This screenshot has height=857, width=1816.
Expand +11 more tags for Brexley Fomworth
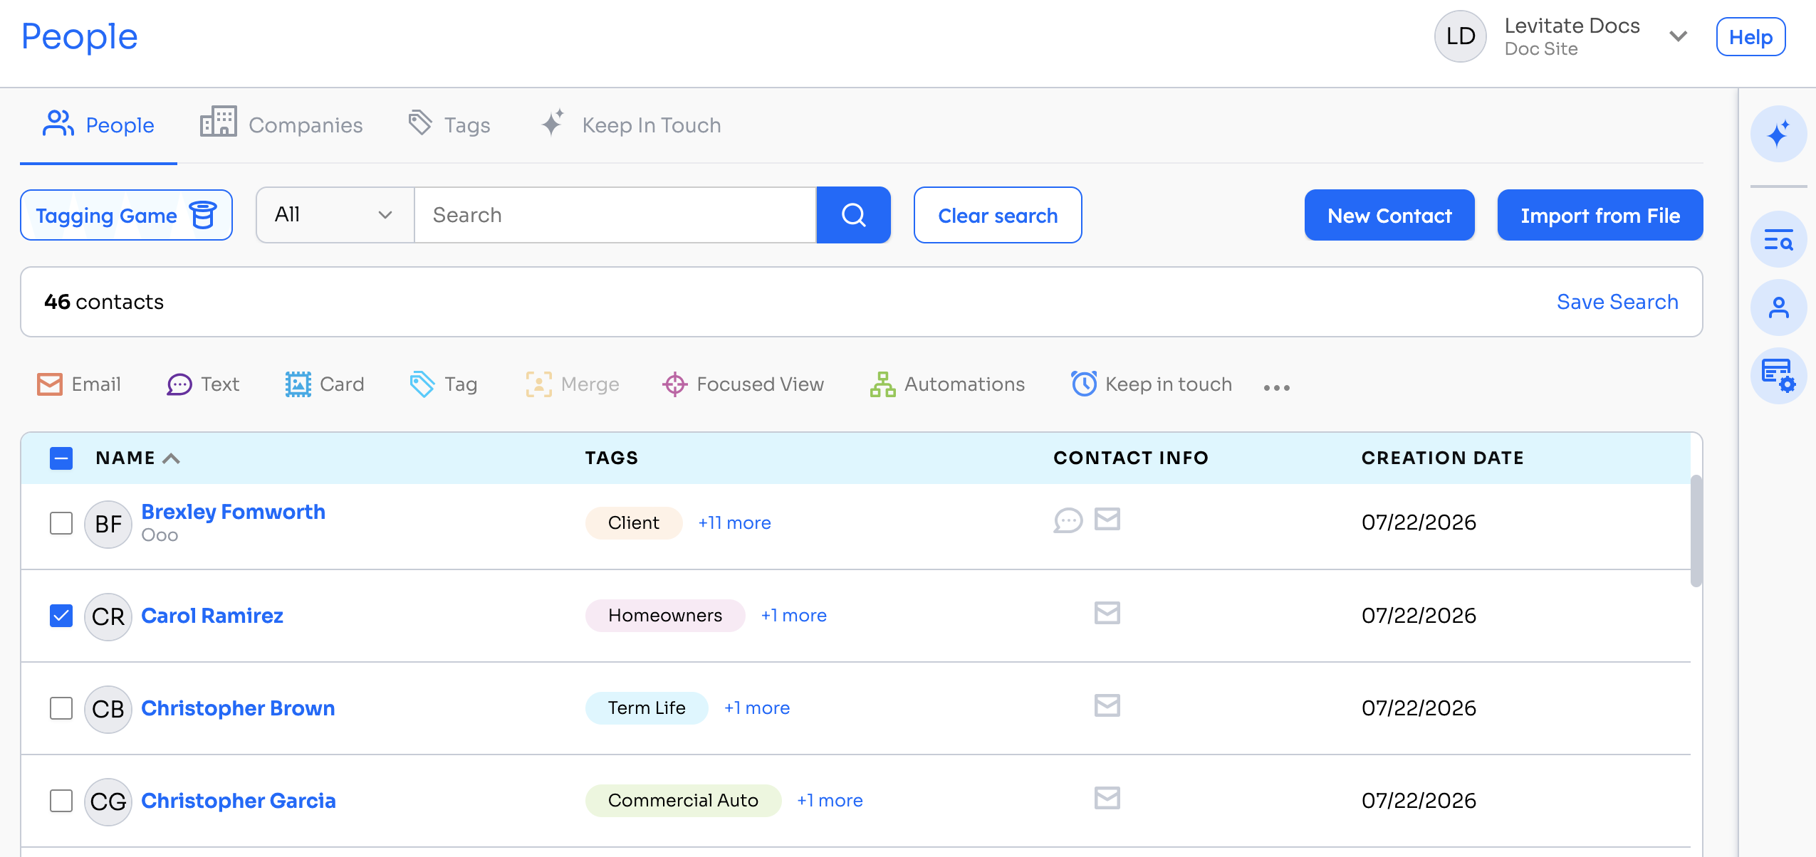[734, 523]
